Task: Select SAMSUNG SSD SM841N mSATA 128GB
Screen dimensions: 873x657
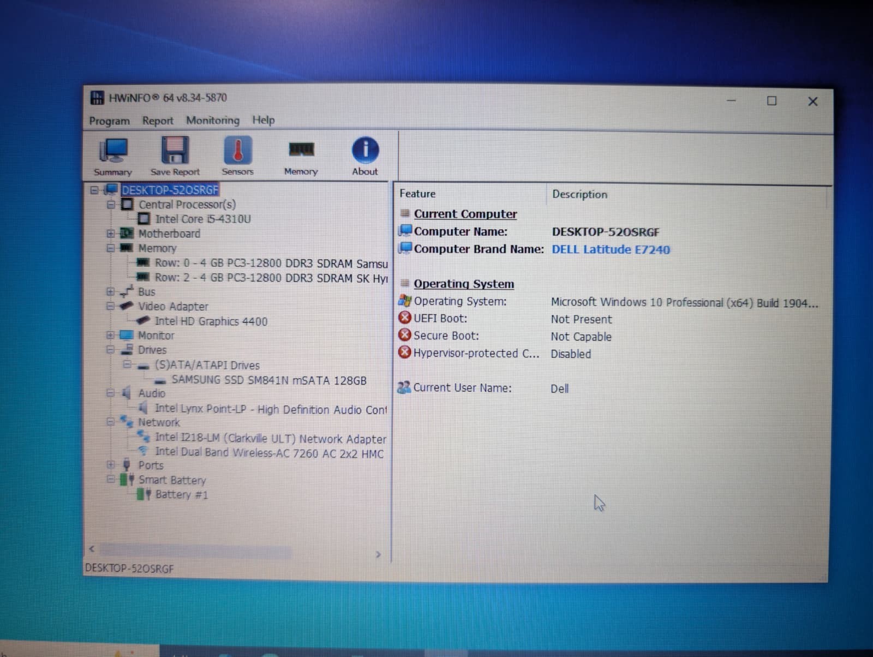Action: pyautogui.click(x=269, y=380)
